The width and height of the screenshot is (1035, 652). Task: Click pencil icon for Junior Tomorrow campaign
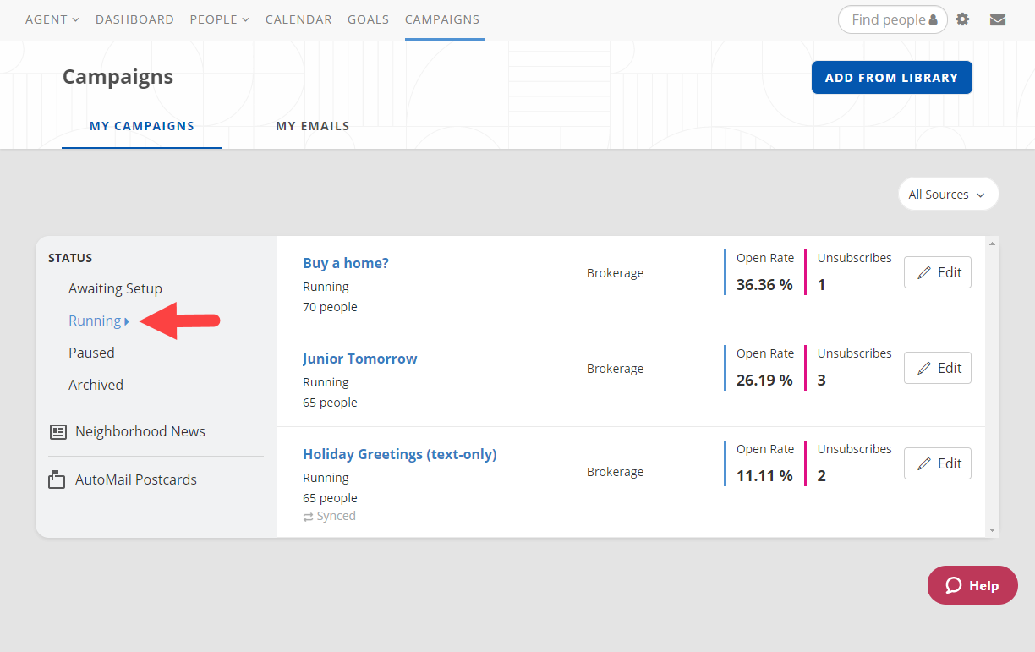pyautogui.click(x=924, y=368)
